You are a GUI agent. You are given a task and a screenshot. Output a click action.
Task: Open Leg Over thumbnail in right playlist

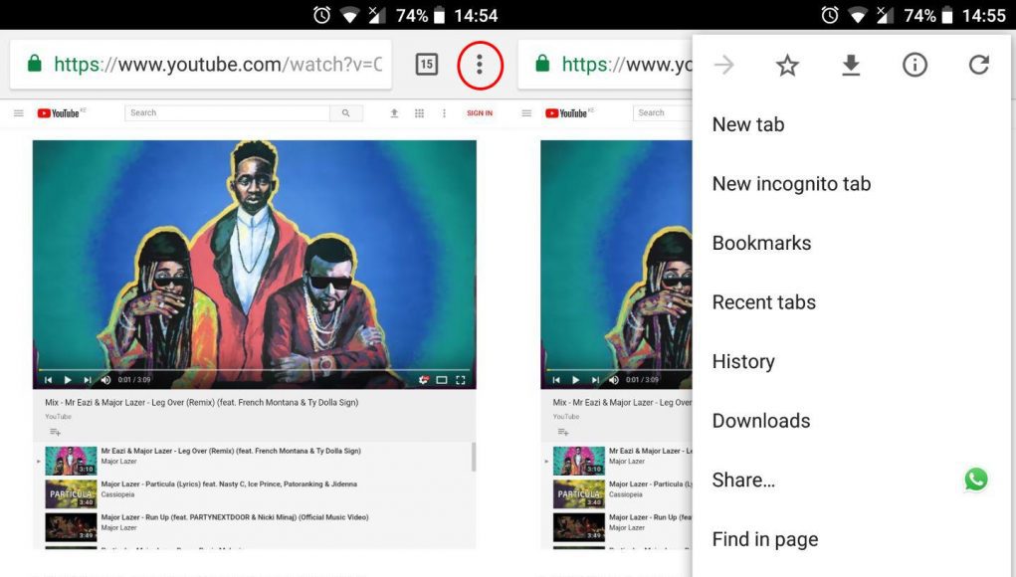click(579, 461)
